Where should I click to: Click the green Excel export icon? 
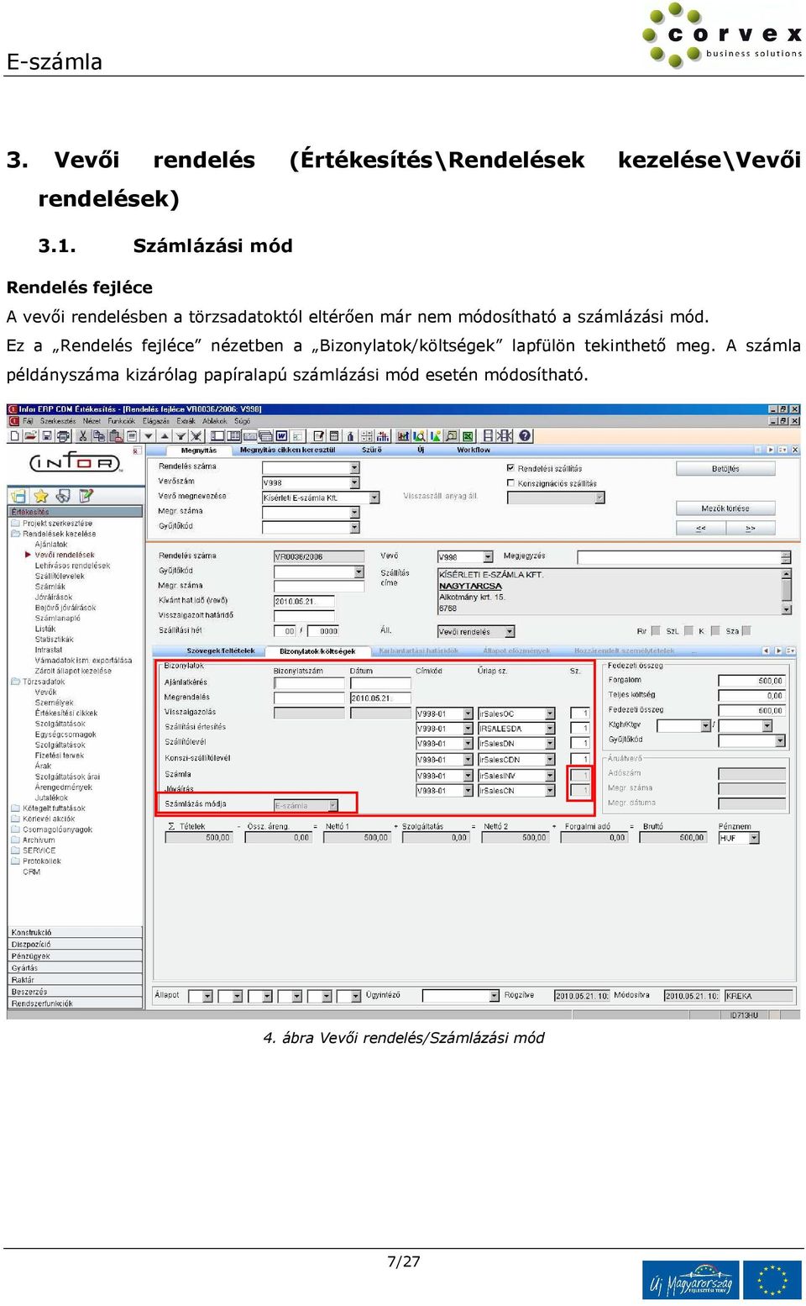(x=468, y=436)
